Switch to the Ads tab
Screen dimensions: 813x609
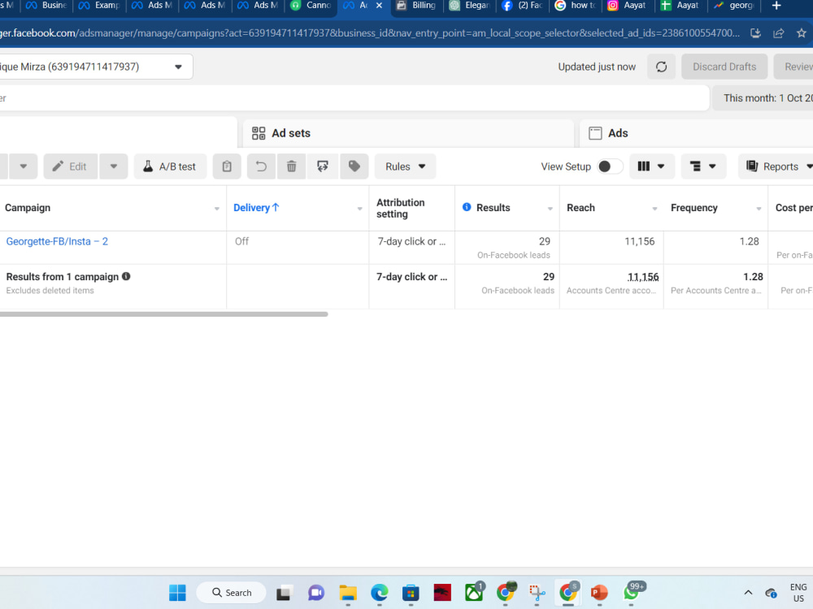point(696,133)
